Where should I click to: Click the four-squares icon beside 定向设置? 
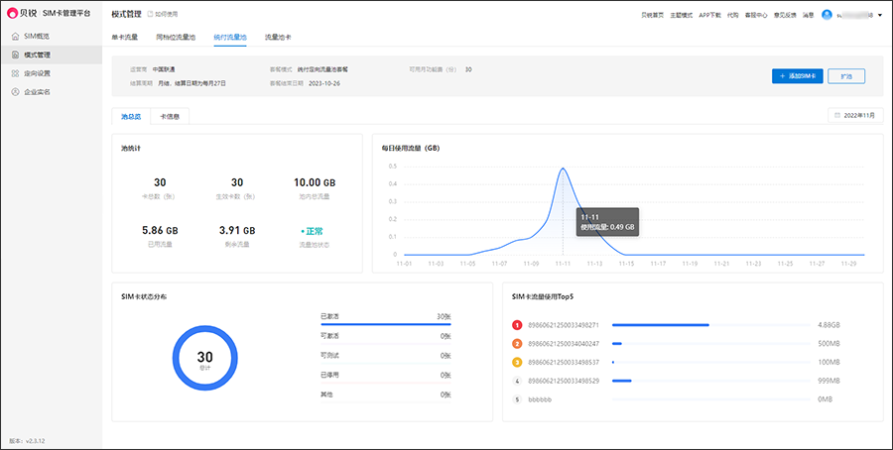[15, 73]
